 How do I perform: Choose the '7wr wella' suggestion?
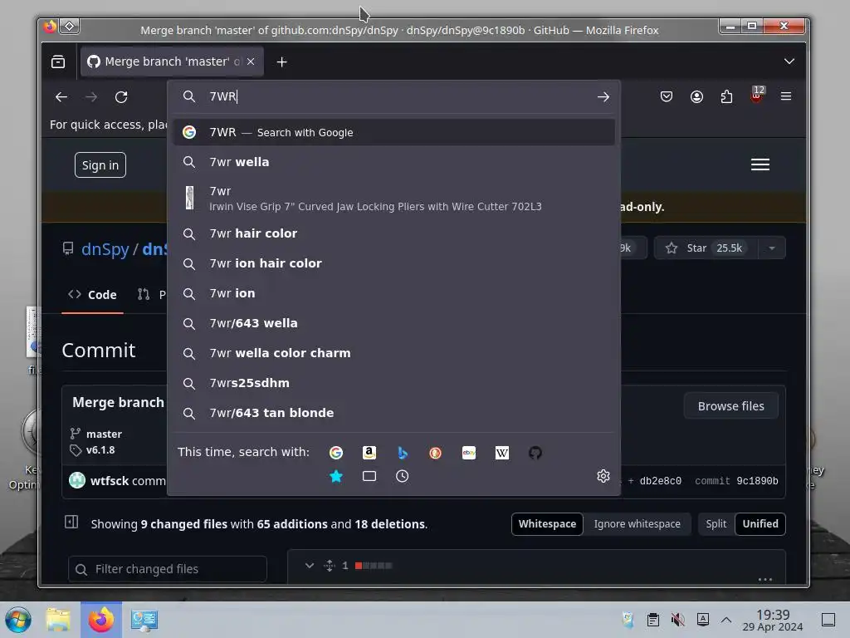pos(394,162)
